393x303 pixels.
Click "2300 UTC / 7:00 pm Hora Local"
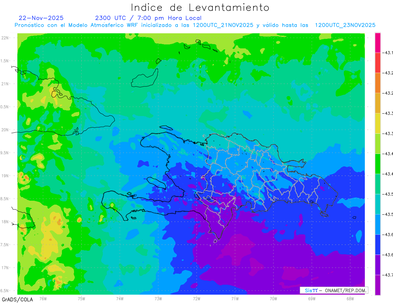click(x=148, y=18)
